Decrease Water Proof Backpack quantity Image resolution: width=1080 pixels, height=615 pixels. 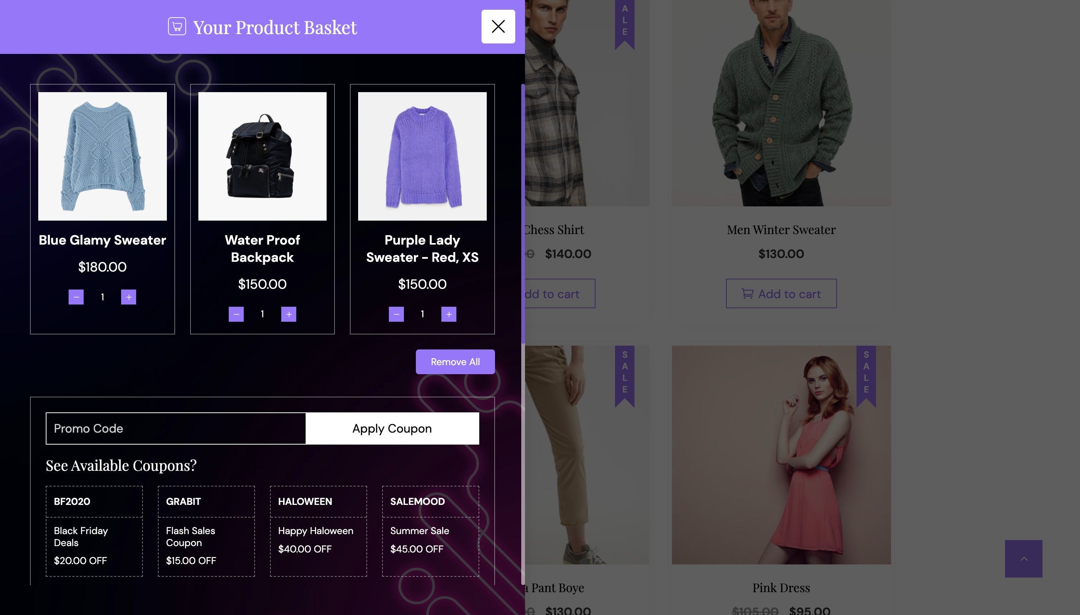(236, 314)
